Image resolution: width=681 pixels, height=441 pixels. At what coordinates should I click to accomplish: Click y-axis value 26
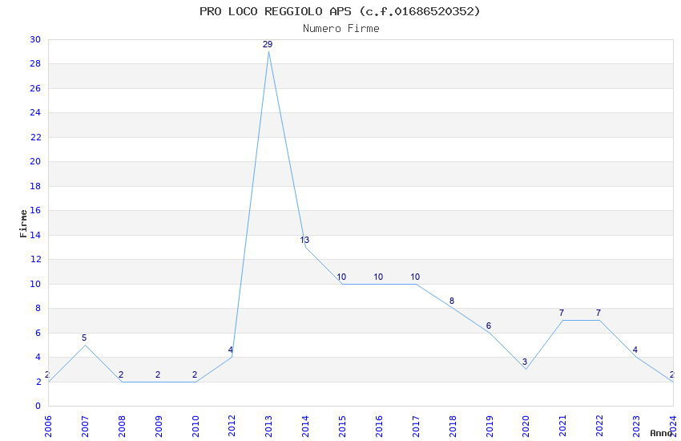(x=35, y=88)
